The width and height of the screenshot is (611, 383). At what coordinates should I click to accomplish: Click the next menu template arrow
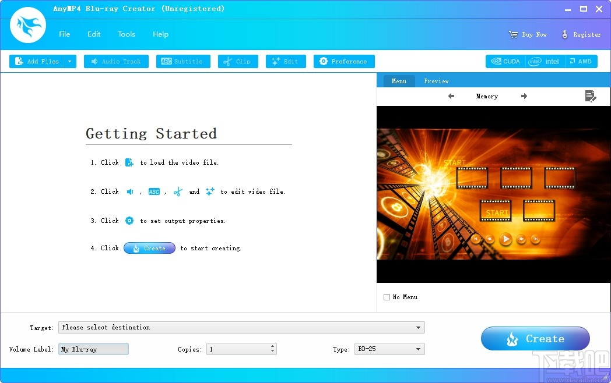[524, 96]
